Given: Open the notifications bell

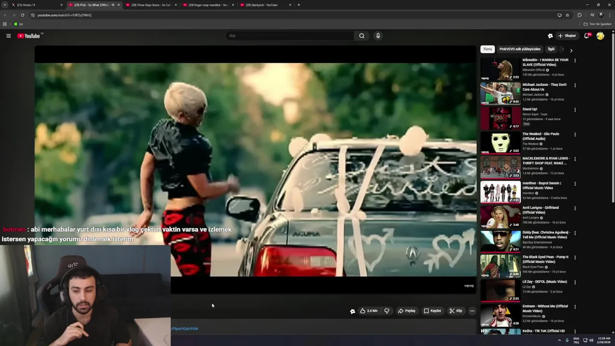Looking at the screenshot, I should [x=587, y=36].
